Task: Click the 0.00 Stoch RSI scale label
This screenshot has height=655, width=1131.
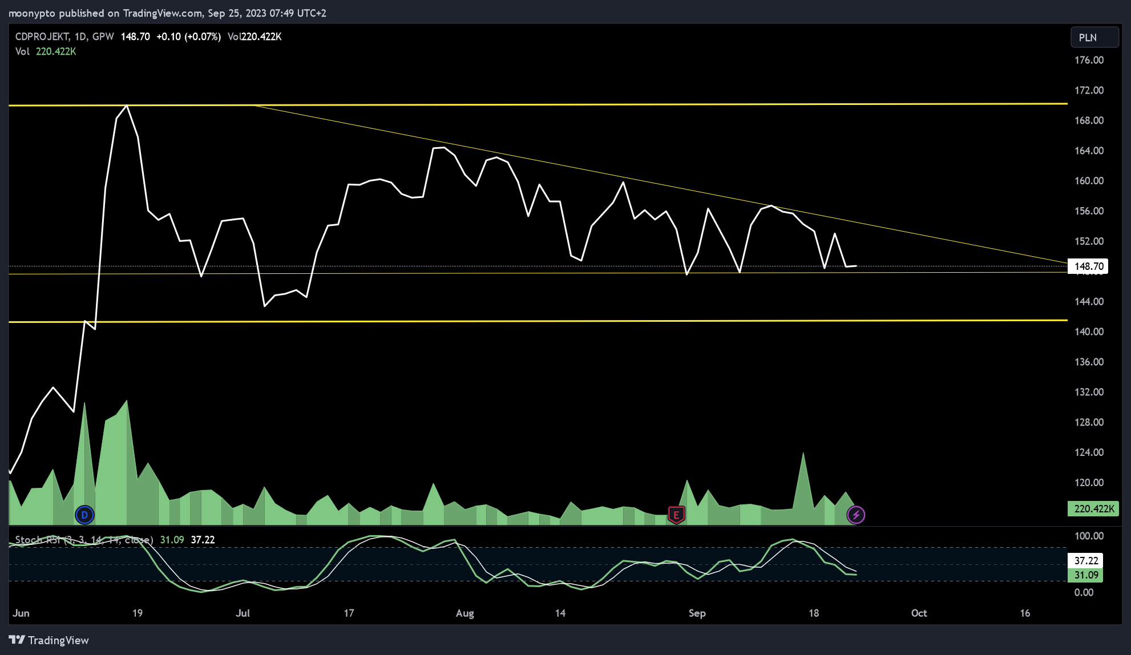Action: tap(1084, 592)
